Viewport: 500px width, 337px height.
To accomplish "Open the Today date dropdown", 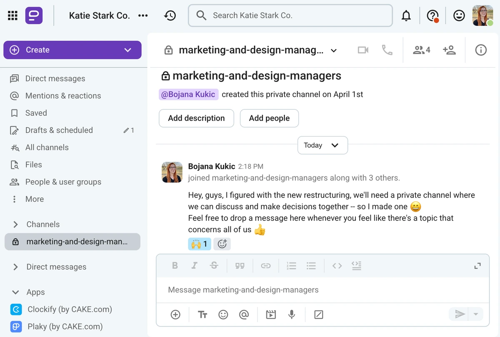I will click(x=322, y=145).
